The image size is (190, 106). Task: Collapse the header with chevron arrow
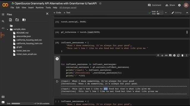(187, 13)
